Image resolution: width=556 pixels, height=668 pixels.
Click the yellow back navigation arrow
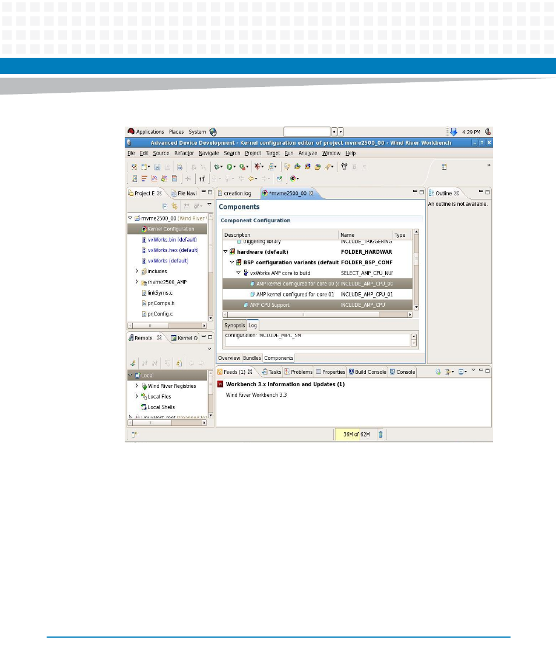251,179
